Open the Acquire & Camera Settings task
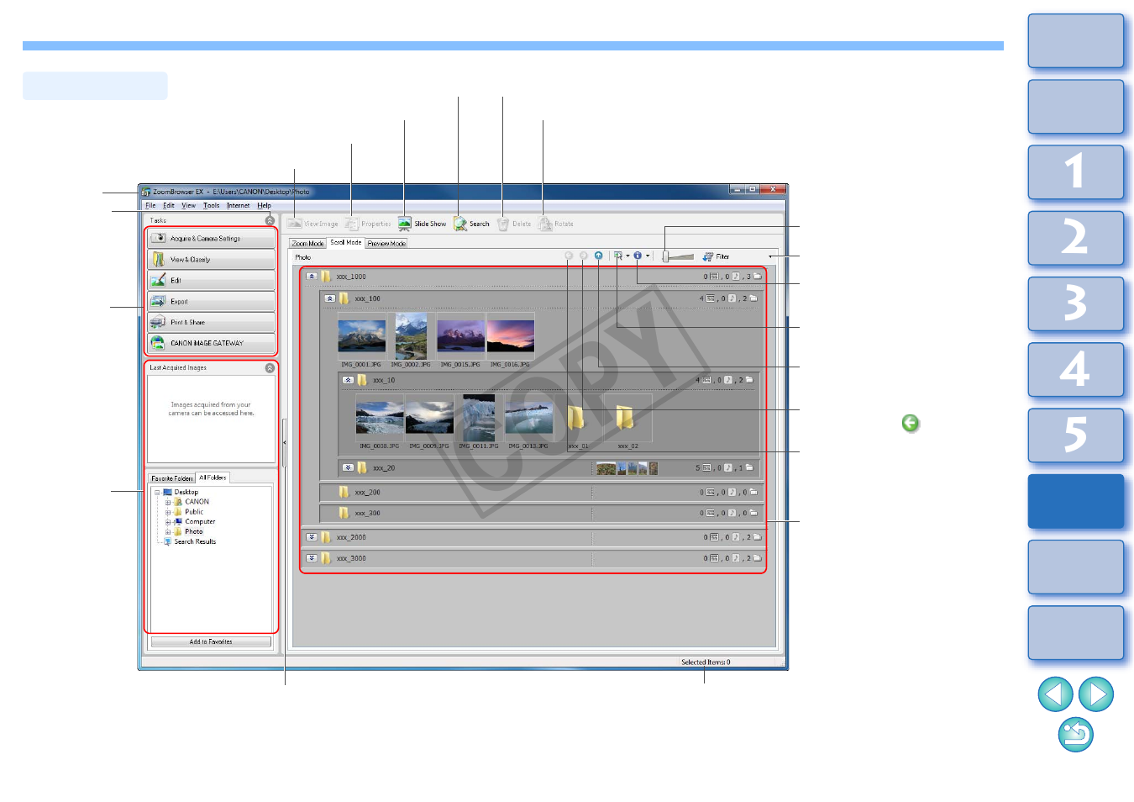Viewport: 1134px width, 802px height. (211, 239)
